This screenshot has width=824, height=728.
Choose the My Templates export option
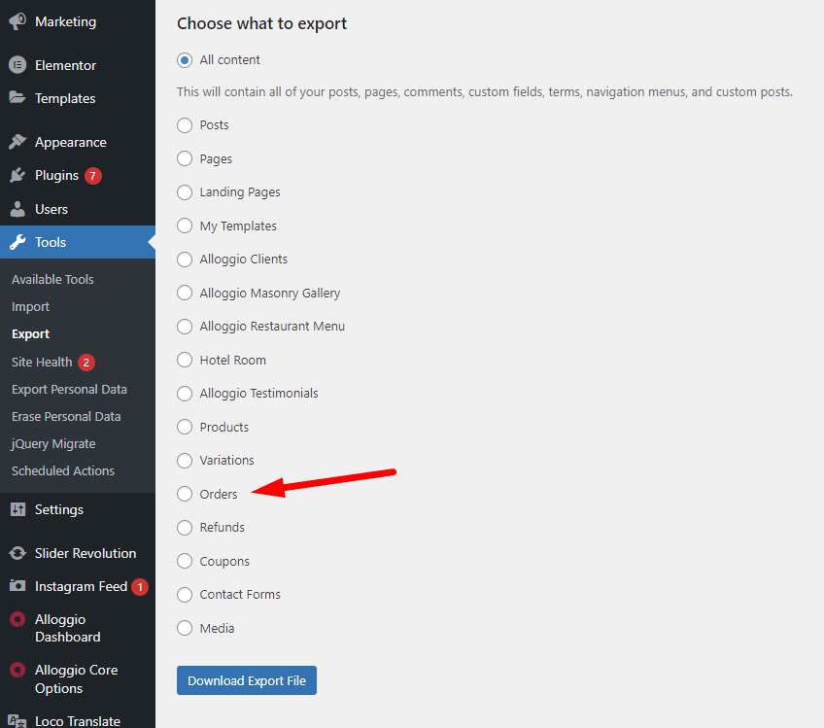pos(185,226)
